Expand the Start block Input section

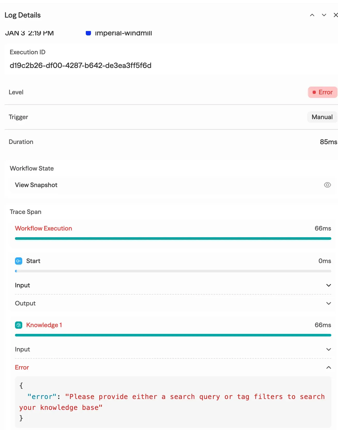[328, 285]
